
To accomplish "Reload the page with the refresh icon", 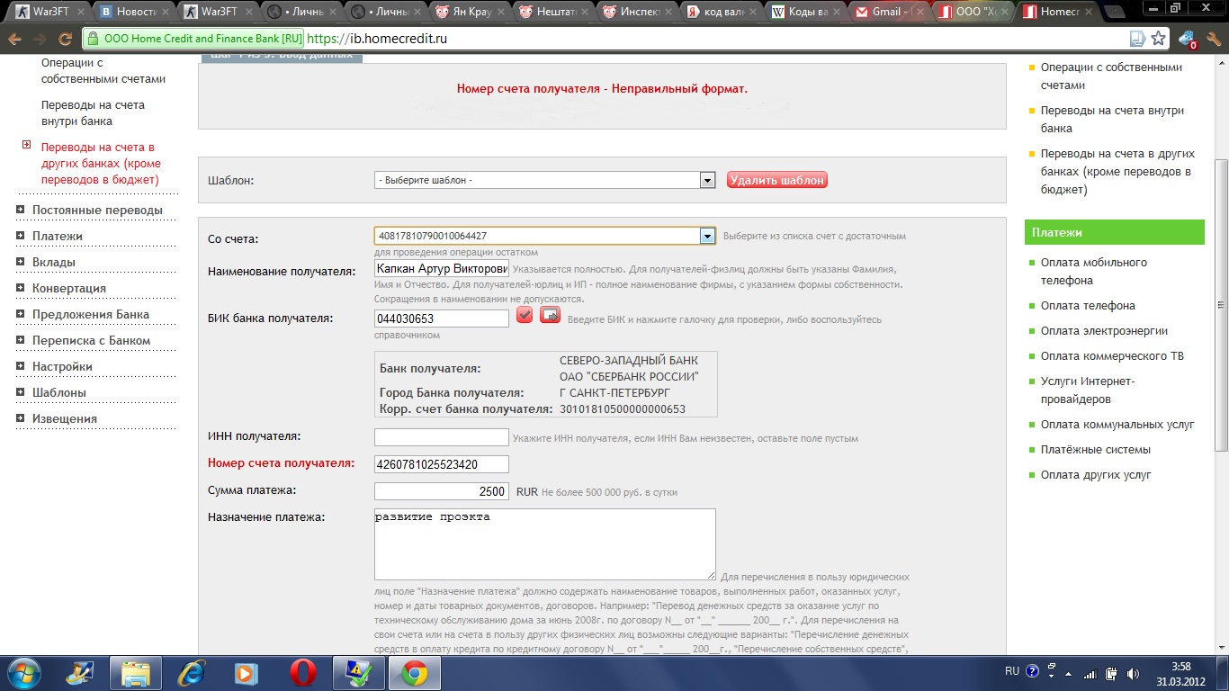I will (65, 39).
